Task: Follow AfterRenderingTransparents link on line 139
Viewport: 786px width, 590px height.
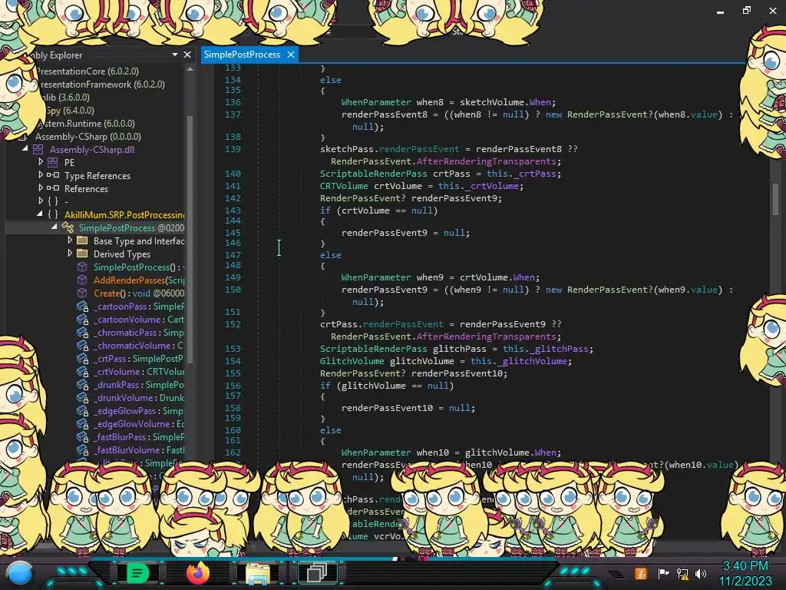Action: click(486, 161)
